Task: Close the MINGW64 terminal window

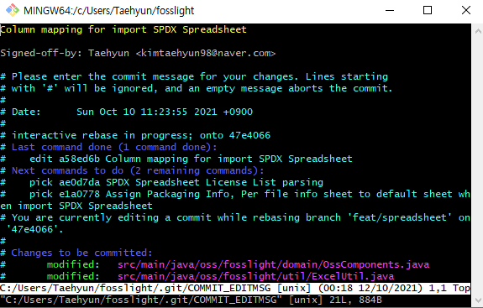Action: tap(466, 10)
